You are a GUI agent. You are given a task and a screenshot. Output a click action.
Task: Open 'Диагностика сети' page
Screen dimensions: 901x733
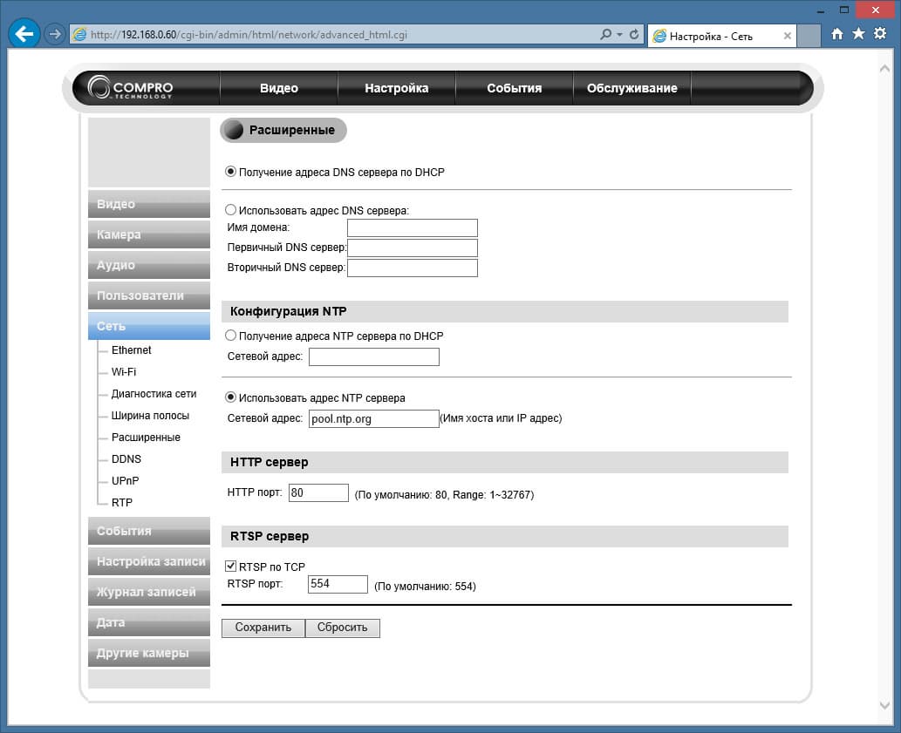click(154, 394)
